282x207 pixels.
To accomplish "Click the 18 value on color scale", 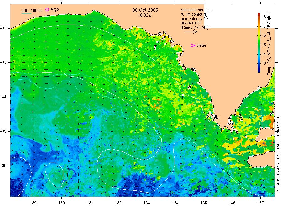I will (x=264, y=17).
